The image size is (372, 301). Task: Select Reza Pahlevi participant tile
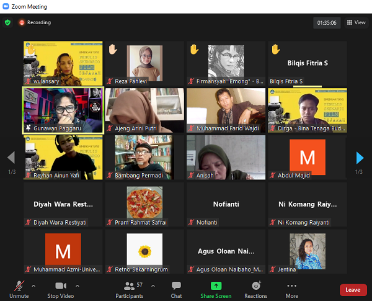click(144, 63)
